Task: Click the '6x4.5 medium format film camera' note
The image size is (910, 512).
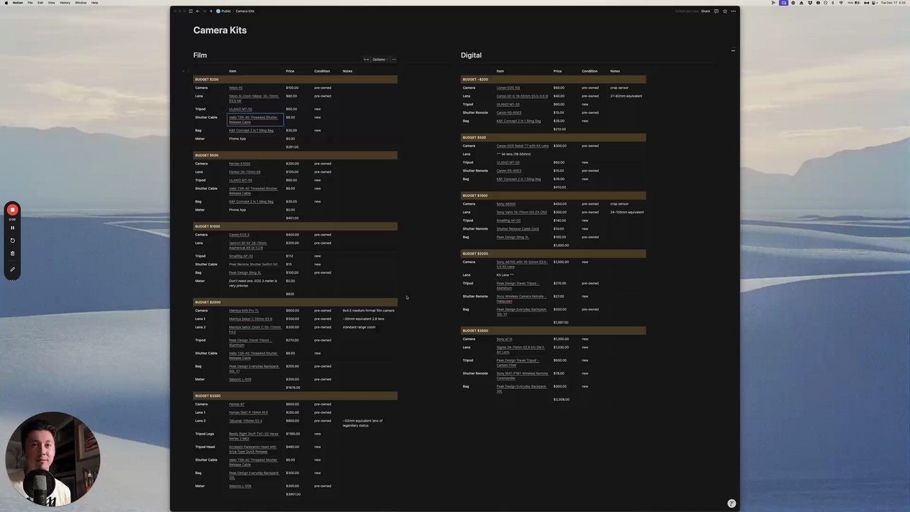Action: click(x=368, y=311)
